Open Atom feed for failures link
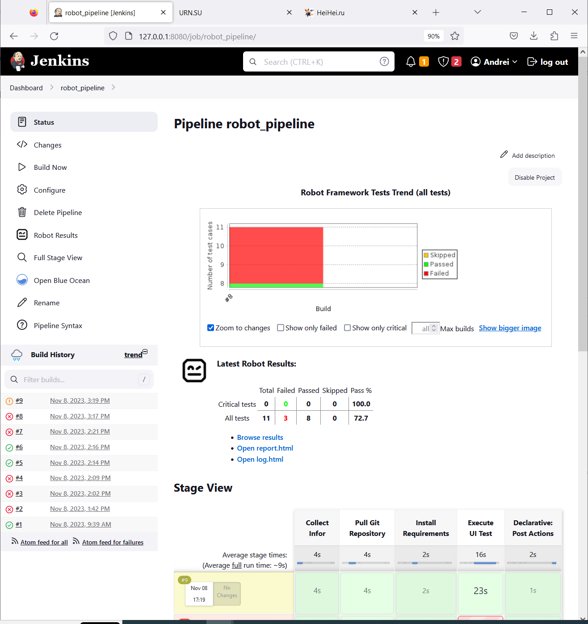This screenshot has height=624, width=588. [113, 542]
